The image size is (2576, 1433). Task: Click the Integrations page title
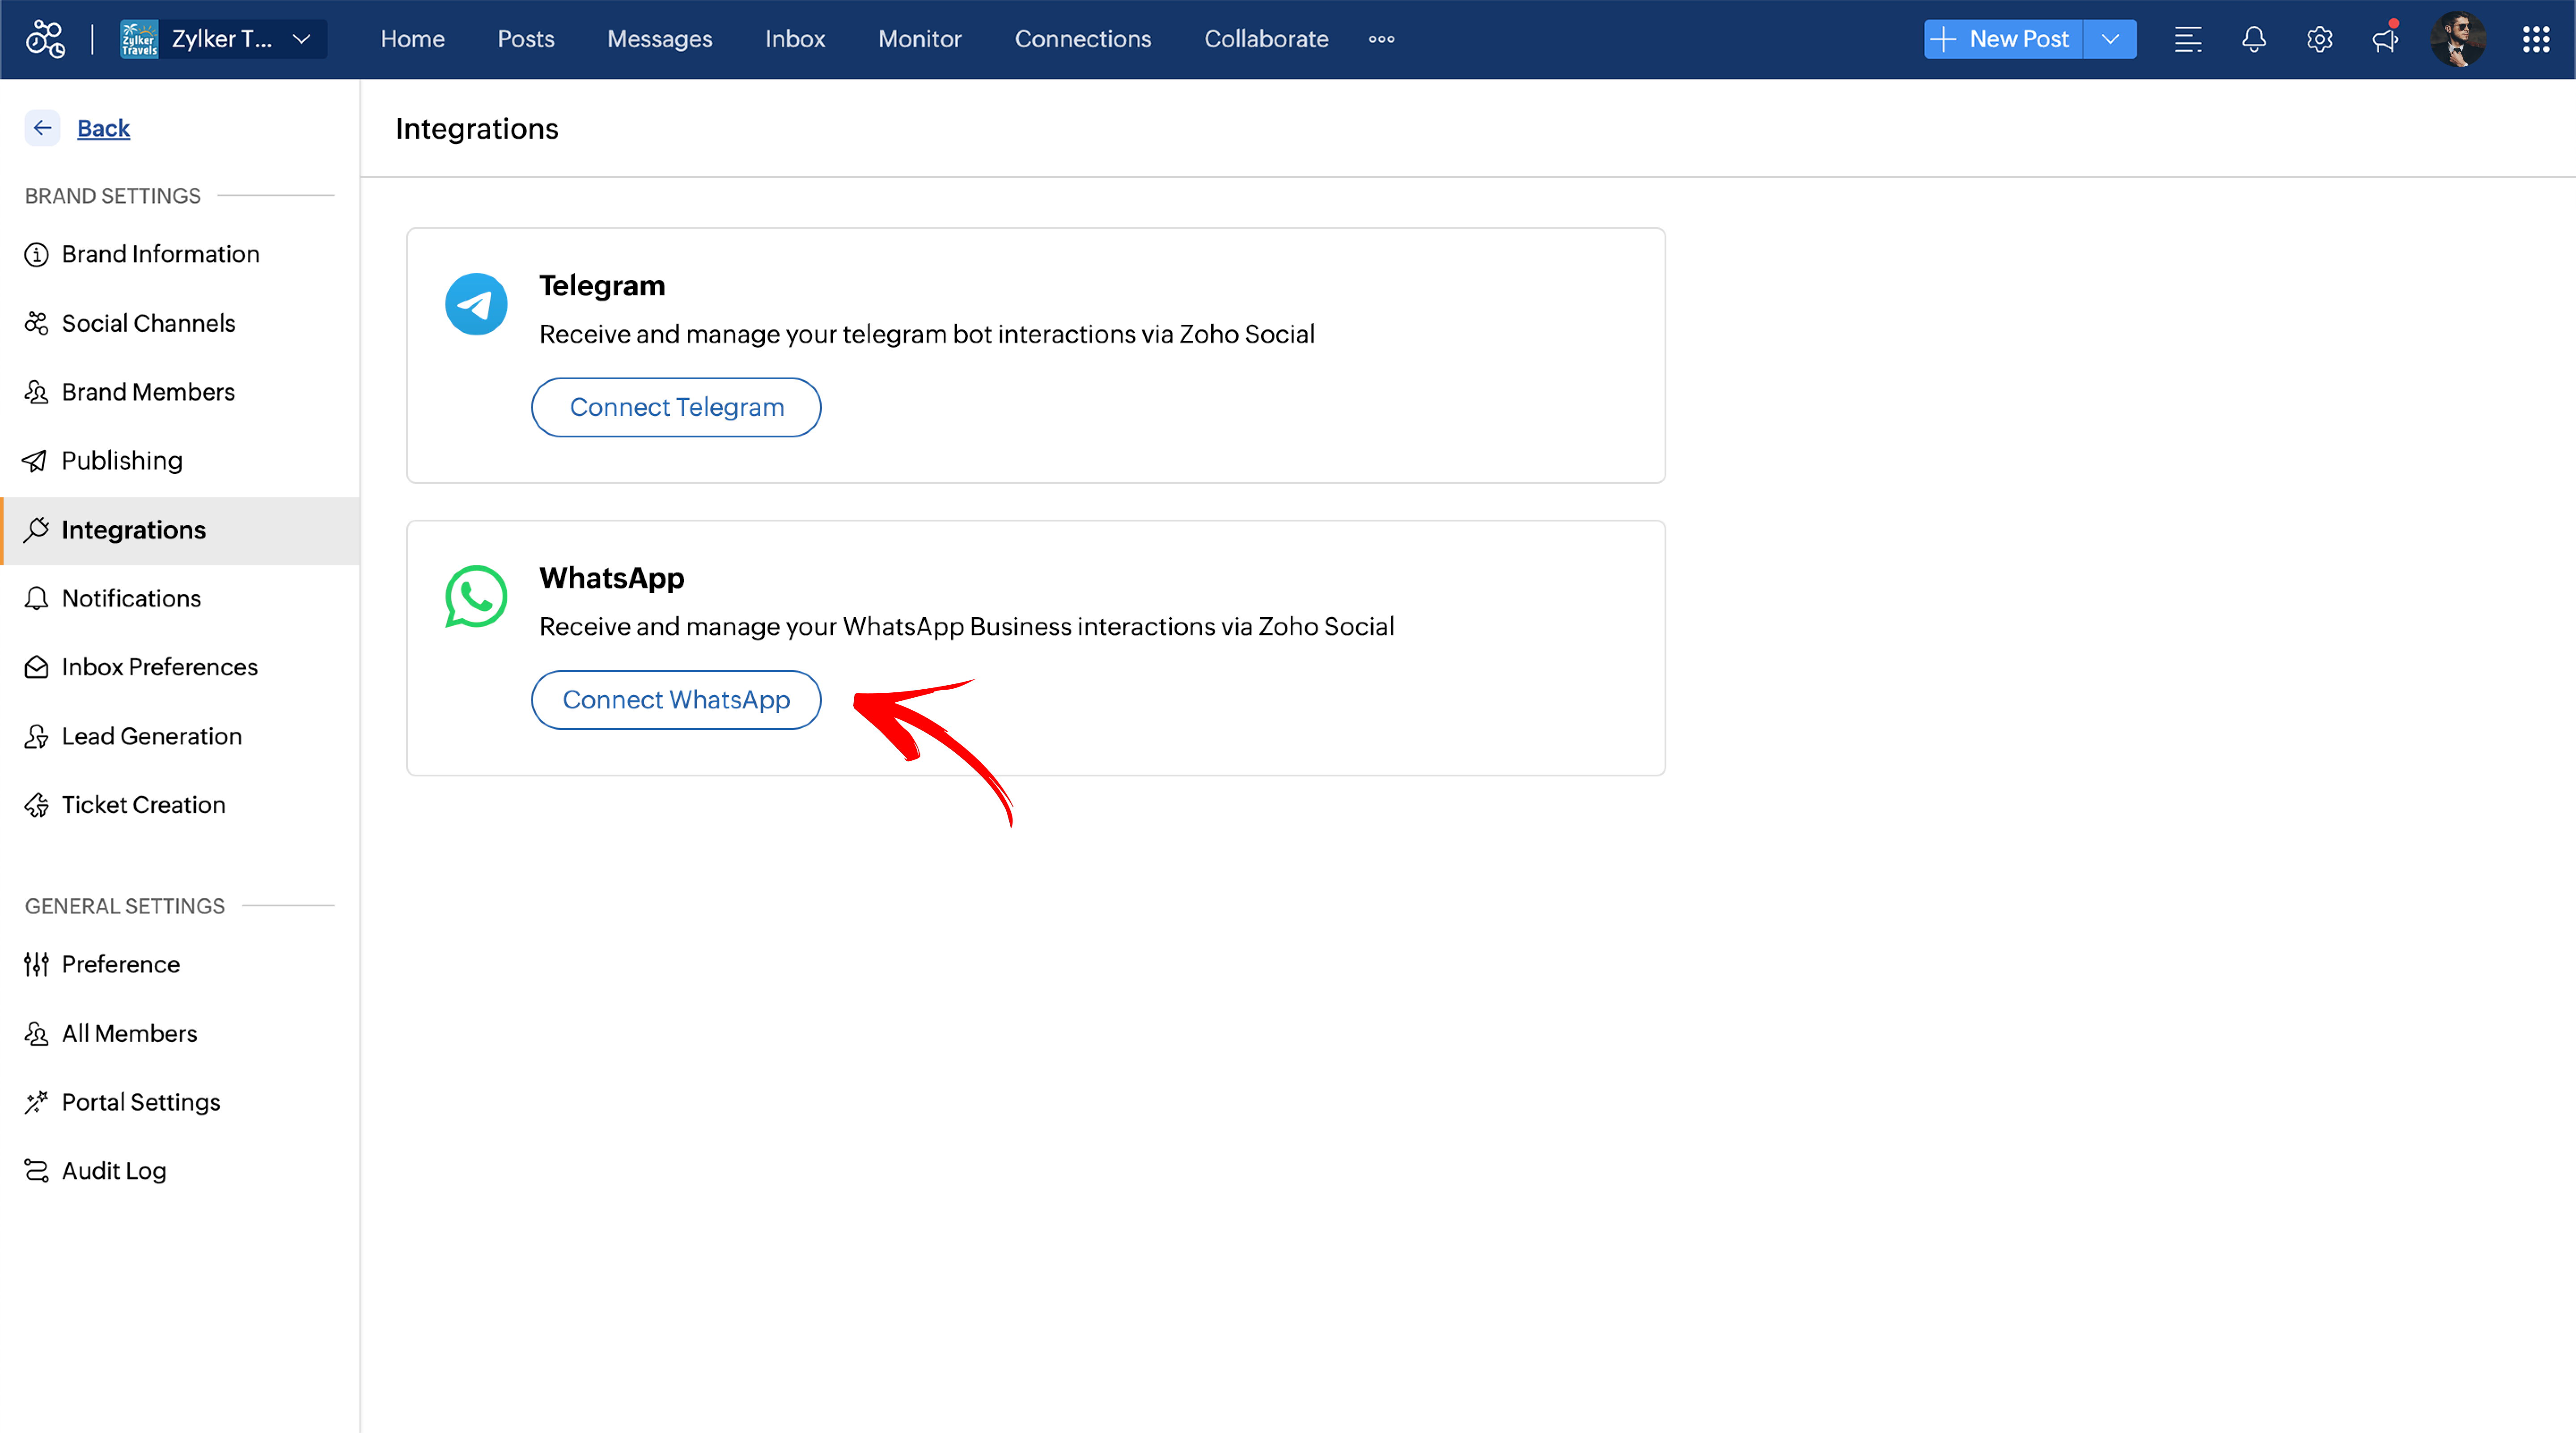pos(477,129)
